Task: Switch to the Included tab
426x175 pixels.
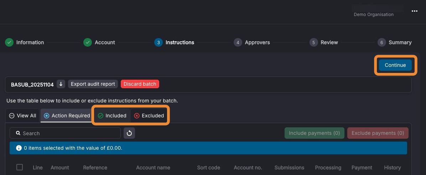Action: tap(112, 116)
